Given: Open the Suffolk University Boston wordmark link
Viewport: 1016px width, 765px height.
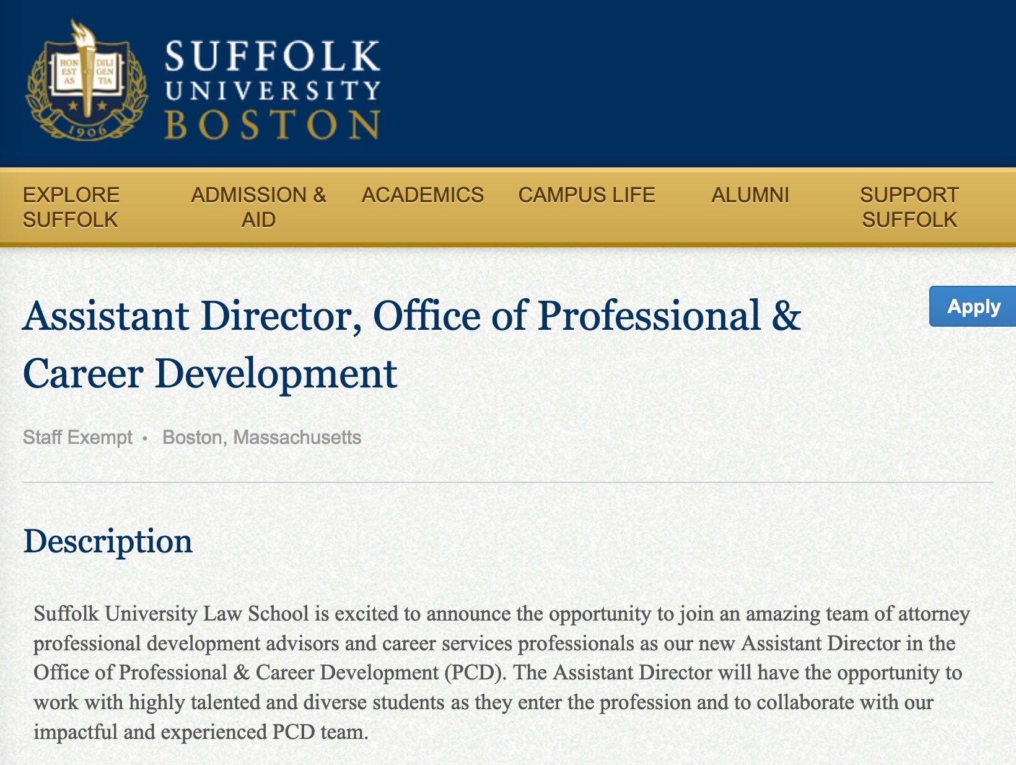Looking at the screenshot, I should [273, 90].
